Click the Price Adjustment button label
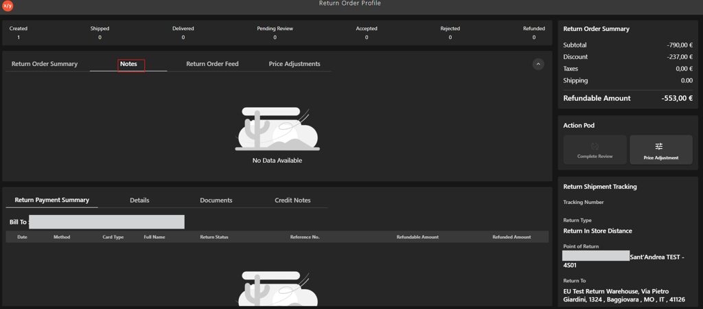 pyautogui.click(x=661, y=158)
